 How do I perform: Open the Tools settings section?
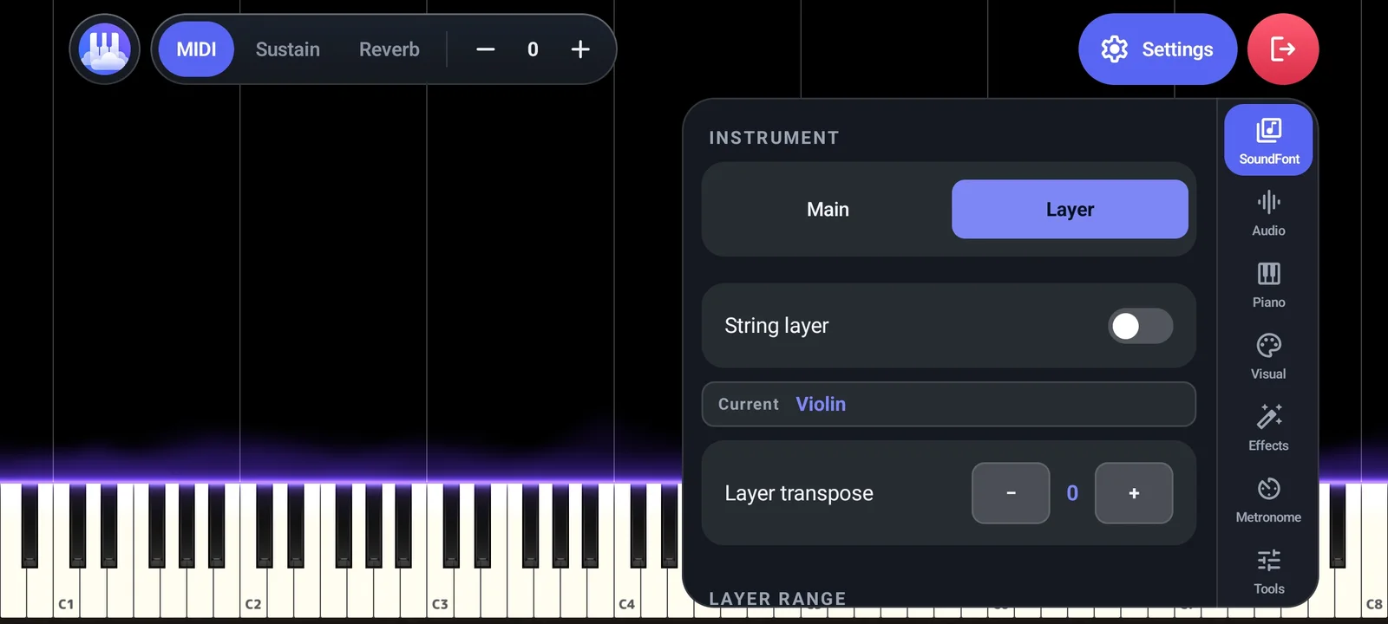[x=1268, y=571]
